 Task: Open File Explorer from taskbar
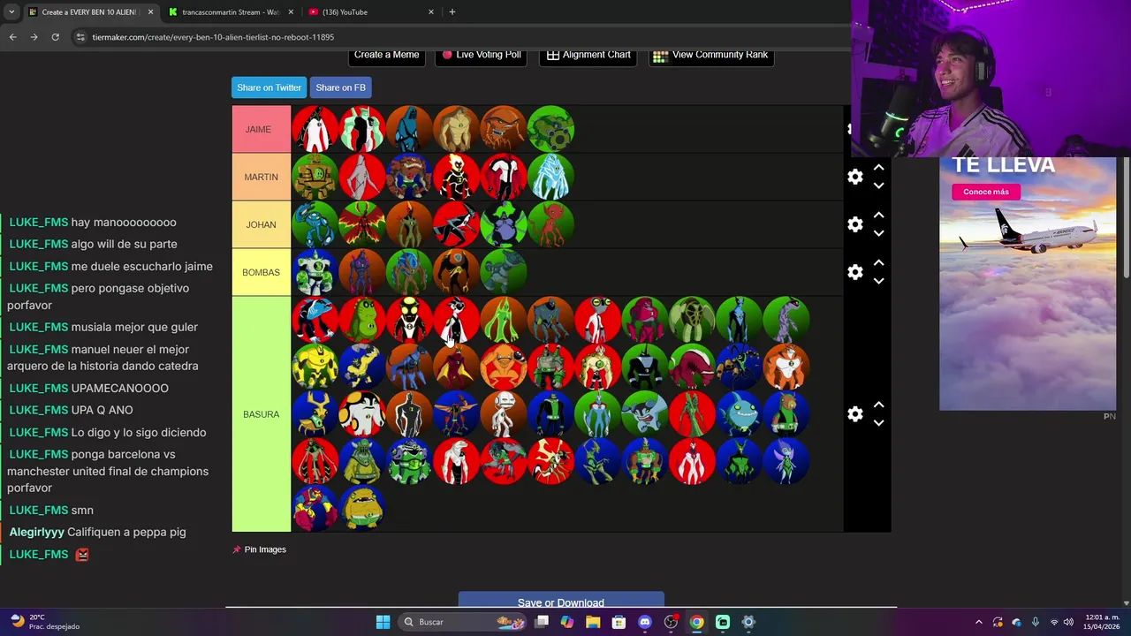[593, 622]
